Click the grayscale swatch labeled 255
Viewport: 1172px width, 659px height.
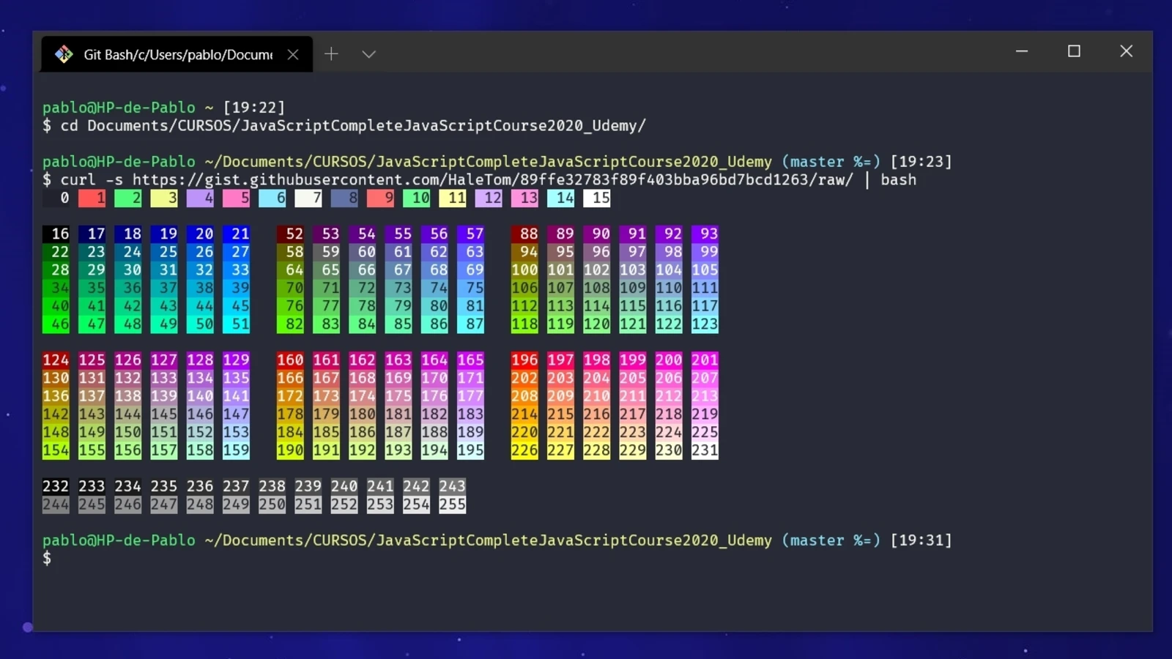click(x=452, y=505)
